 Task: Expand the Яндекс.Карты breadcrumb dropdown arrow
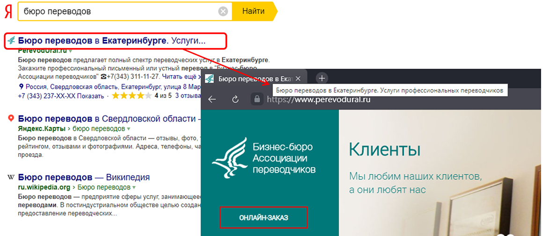tap(128, 129)
